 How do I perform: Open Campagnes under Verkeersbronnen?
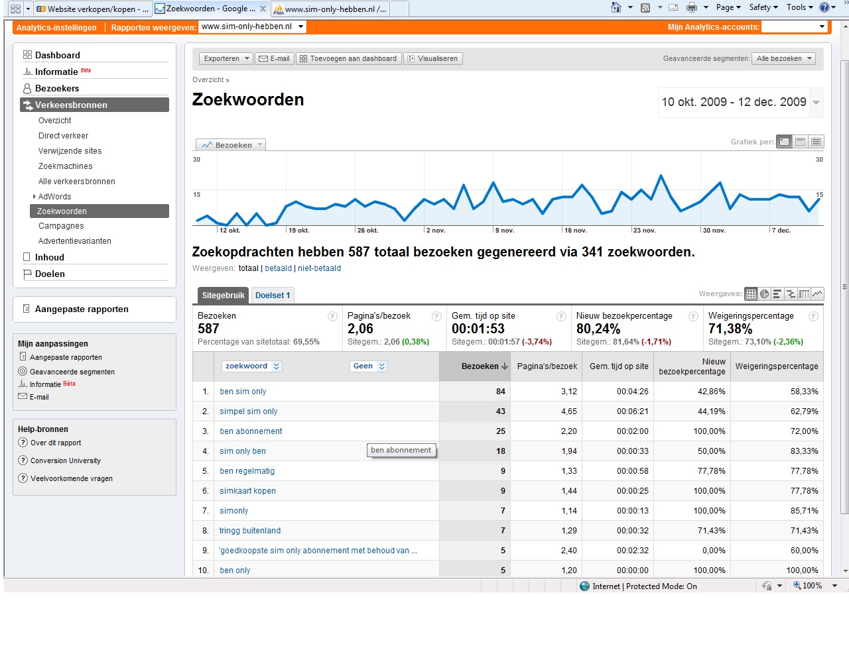coord(61,226)
